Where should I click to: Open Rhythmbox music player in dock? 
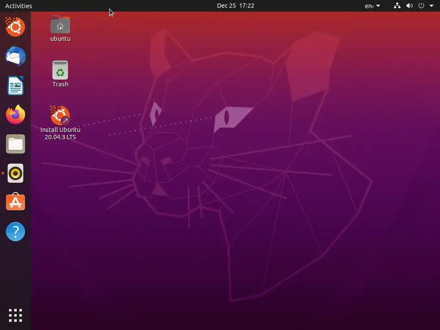(15, 173)
